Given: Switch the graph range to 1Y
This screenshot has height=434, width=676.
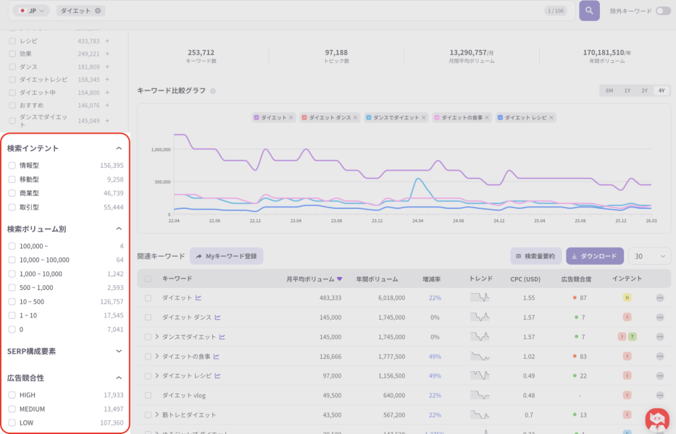Looking at the screenshot, I should point(627,90).
